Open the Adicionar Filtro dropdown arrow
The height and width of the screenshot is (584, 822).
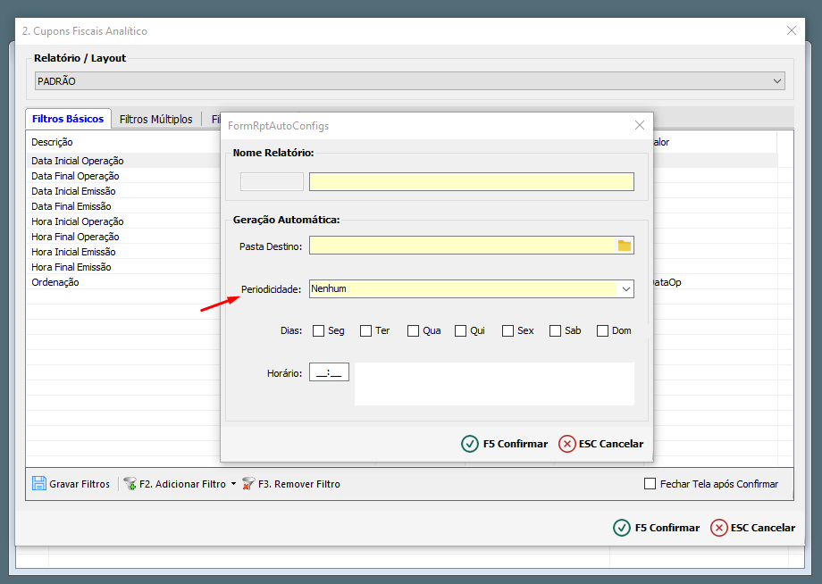click(234, 484)
